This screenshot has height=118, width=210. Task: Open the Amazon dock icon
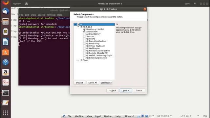point(6,72)
